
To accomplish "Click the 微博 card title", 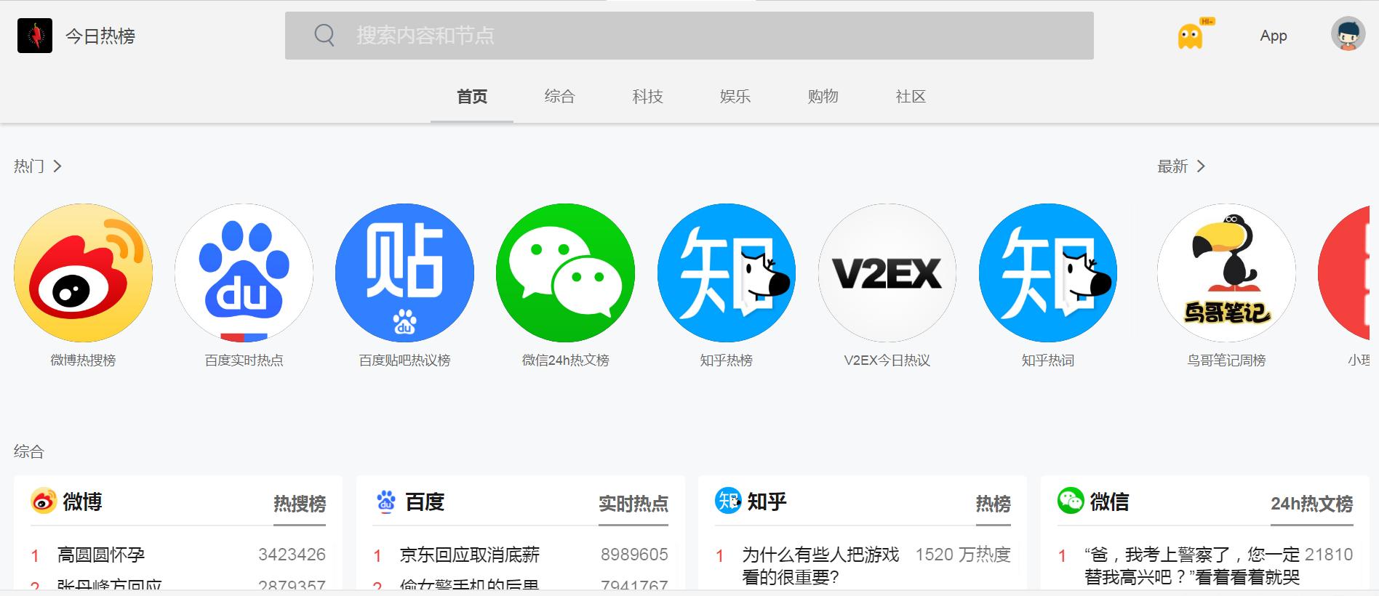I will pos(82,502).
